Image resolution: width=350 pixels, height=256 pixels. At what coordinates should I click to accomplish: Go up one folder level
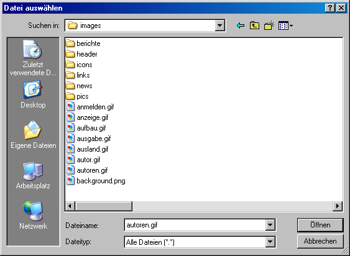coord(254,25)
